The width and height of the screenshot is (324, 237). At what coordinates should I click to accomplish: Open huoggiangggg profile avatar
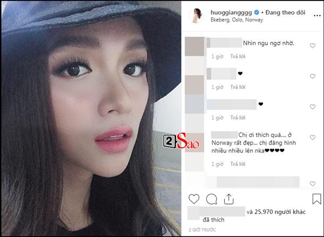click(196, 16)
